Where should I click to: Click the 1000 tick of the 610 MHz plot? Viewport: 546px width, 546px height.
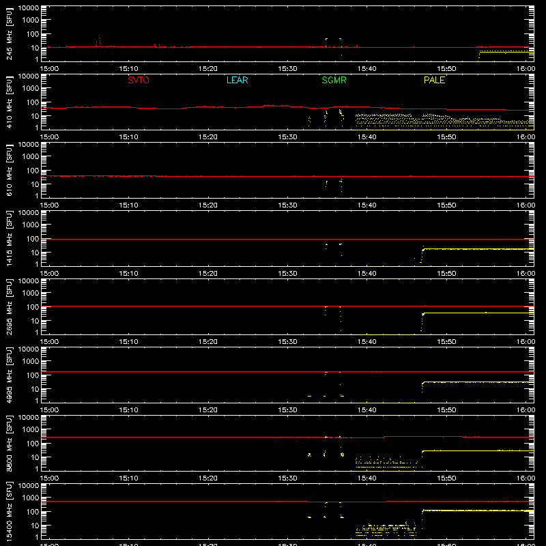click(x=31, y=156)
